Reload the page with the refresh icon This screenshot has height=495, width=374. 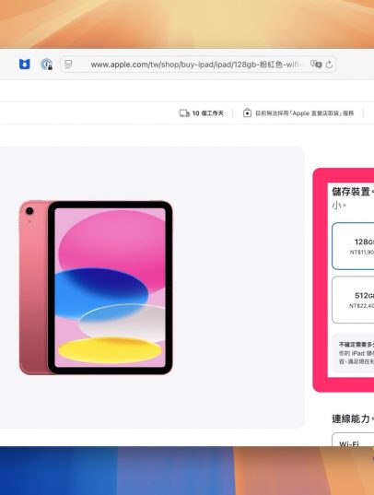pyautogui.click(x=329, y=65)
